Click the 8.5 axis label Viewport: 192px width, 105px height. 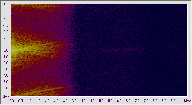[164, 101]
